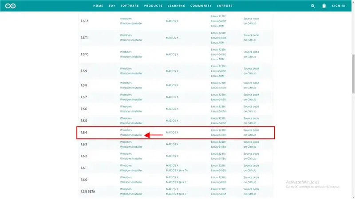Download MAC OS X for version 1.6.12

coord(172,21)
